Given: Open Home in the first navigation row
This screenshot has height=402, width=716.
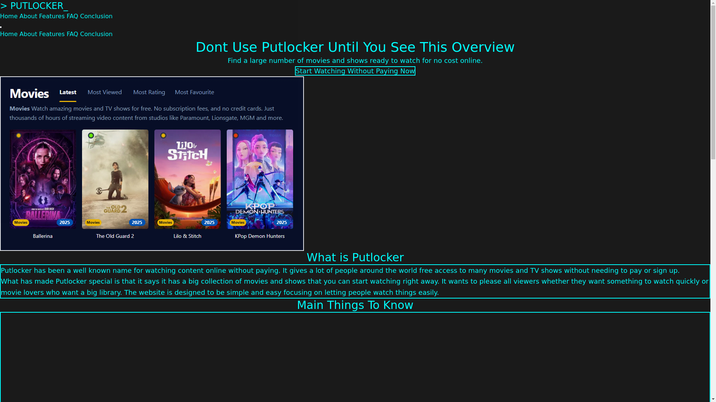Looking at the screenshot, I should [9, 16].
